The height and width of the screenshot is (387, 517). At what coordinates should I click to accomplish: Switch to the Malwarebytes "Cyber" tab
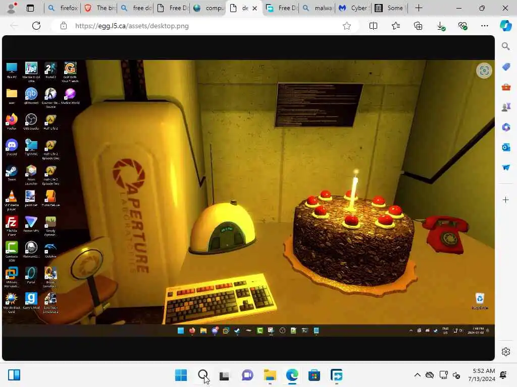click(353, 8)
